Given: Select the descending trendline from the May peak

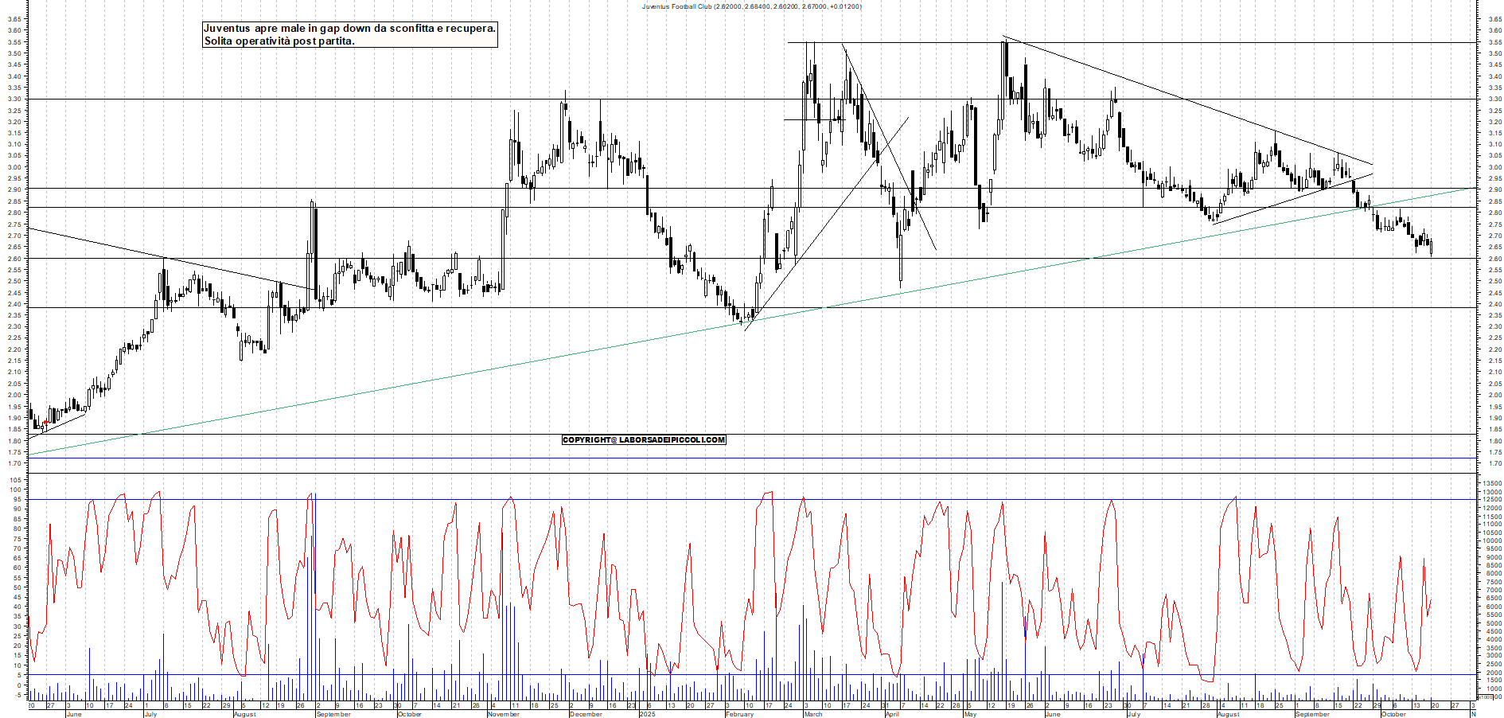Looking at the screenshot, I should click(x=1186, y=100).
